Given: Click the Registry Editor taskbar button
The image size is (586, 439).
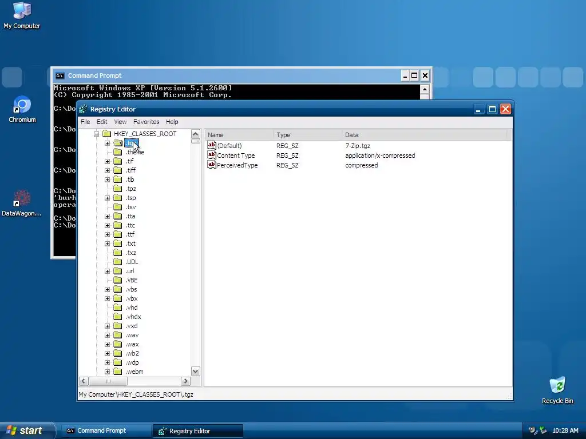Looking at the screenshot, I should (197, 431).
